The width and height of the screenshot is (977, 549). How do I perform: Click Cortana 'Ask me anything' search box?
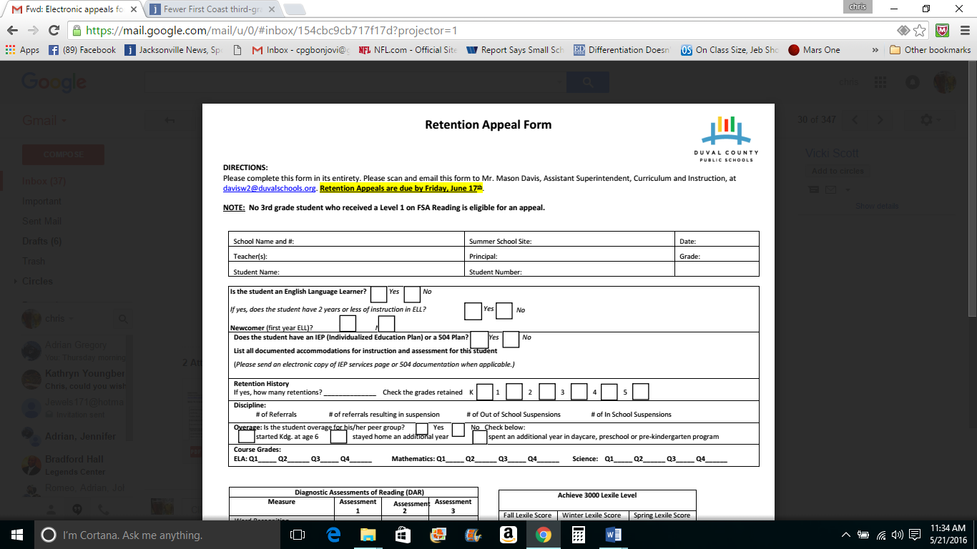coord(157,535)
